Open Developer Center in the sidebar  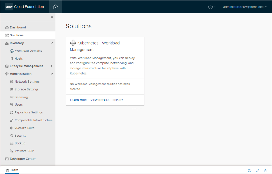23,159
